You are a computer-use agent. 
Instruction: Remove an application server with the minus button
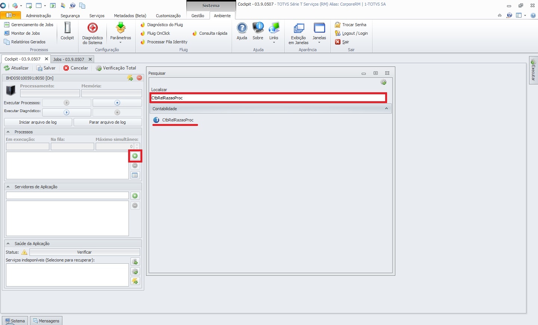coord(135,205)
